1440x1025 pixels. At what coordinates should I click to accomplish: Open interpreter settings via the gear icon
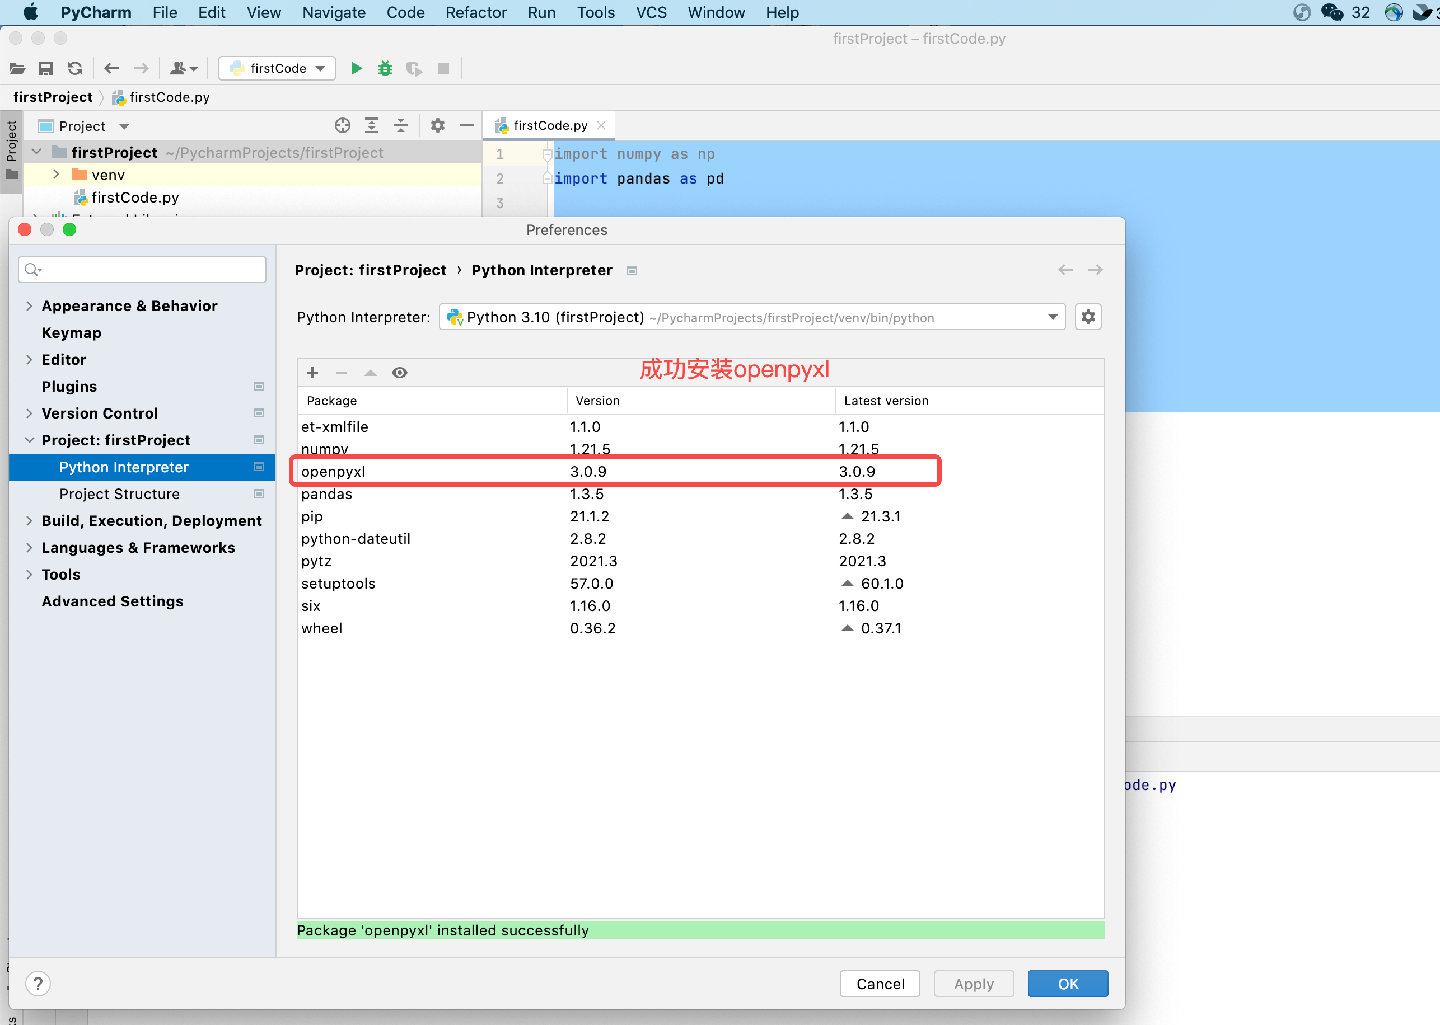click(1088, 317)
